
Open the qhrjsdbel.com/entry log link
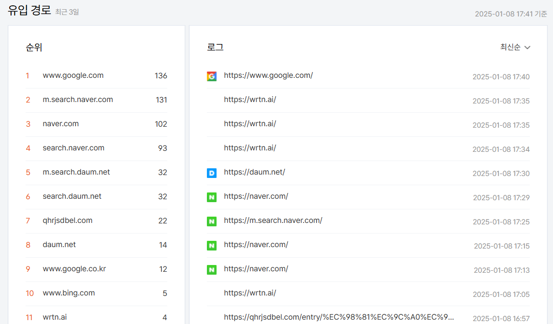tap(339, 317)
